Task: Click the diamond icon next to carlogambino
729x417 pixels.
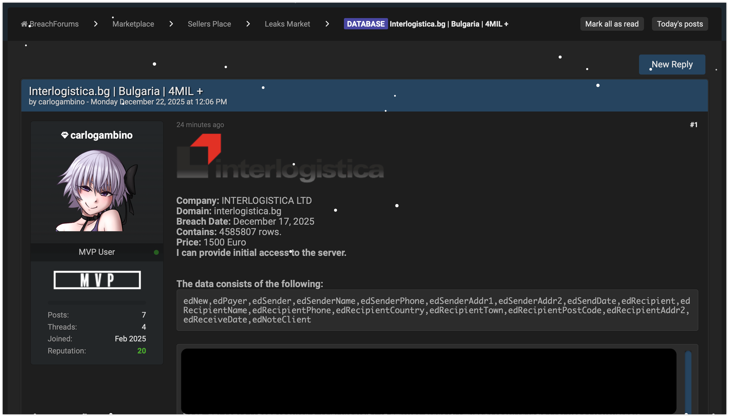Action: pos(65,135)
